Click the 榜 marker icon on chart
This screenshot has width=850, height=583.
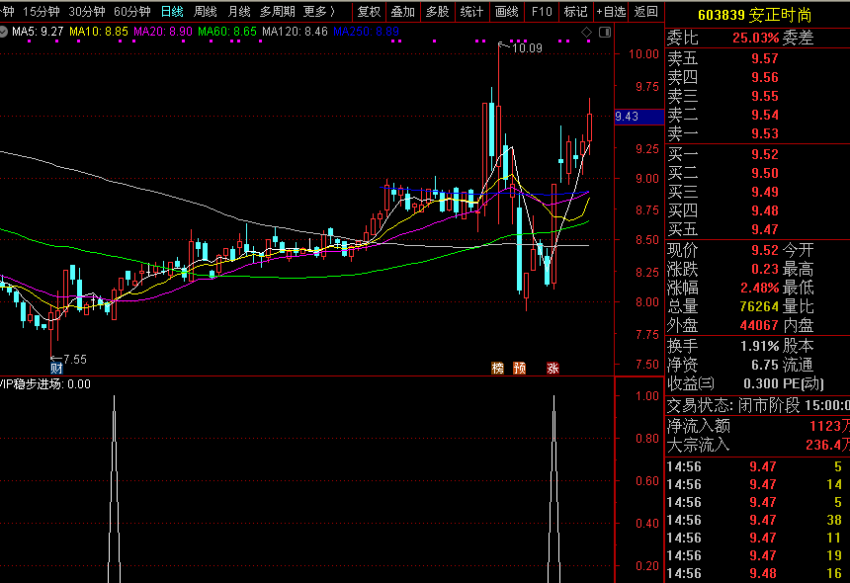click(497, 369)
